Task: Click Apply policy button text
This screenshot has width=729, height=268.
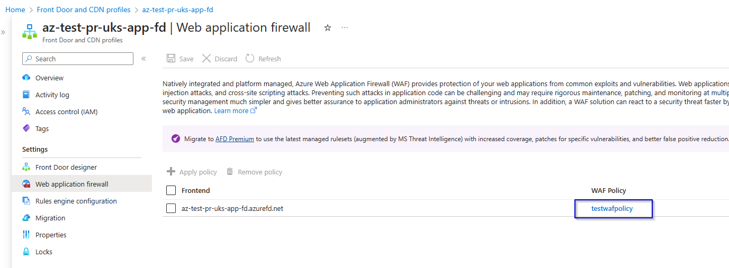Action: click(198, 172)
